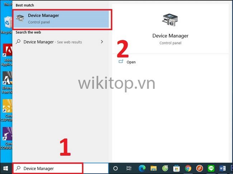Open LINE messenger from the taskbar
The height and width of the screenshot is (174, 233).
211,168
